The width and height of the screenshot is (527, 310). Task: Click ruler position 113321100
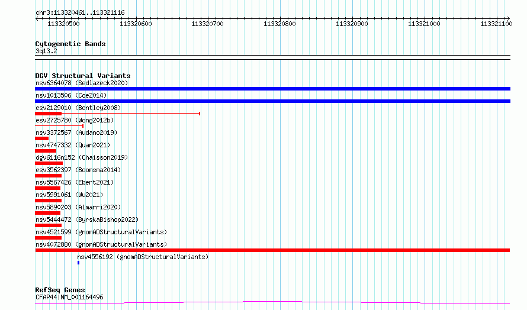tap(496, 24)
